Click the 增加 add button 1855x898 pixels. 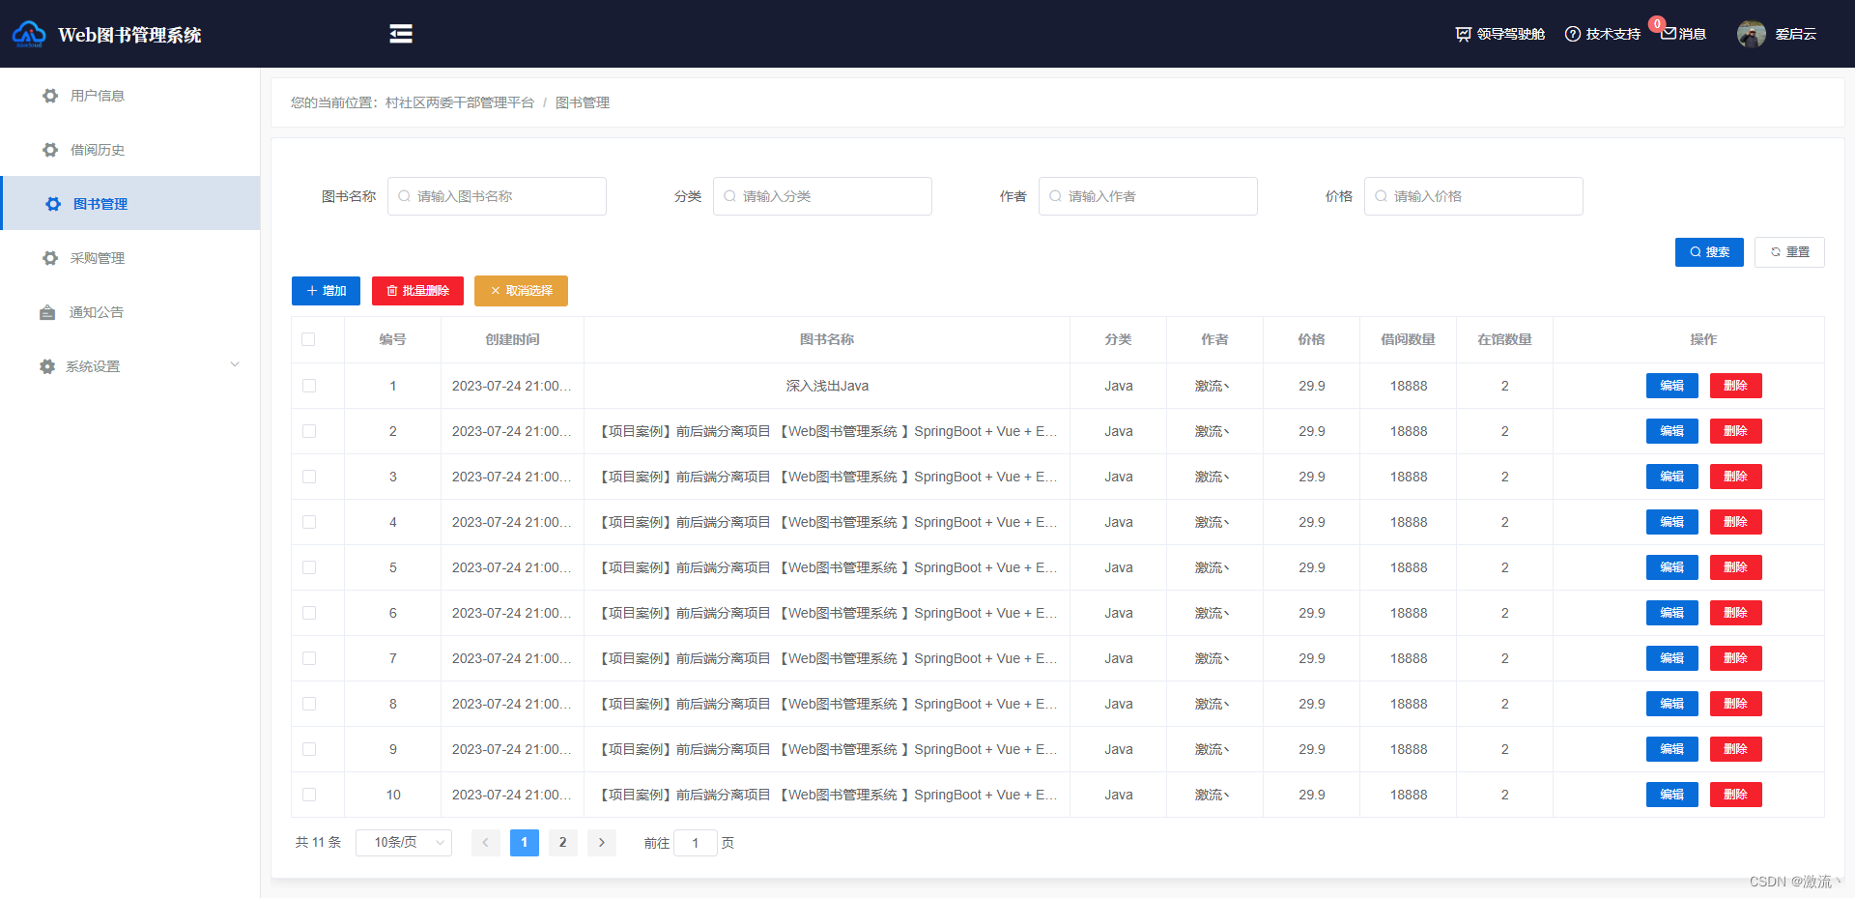pos(326,291)
